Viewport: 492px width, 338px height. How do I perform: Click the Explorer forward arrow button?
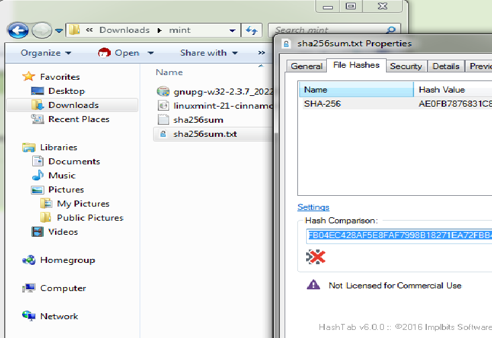point(42,30)
